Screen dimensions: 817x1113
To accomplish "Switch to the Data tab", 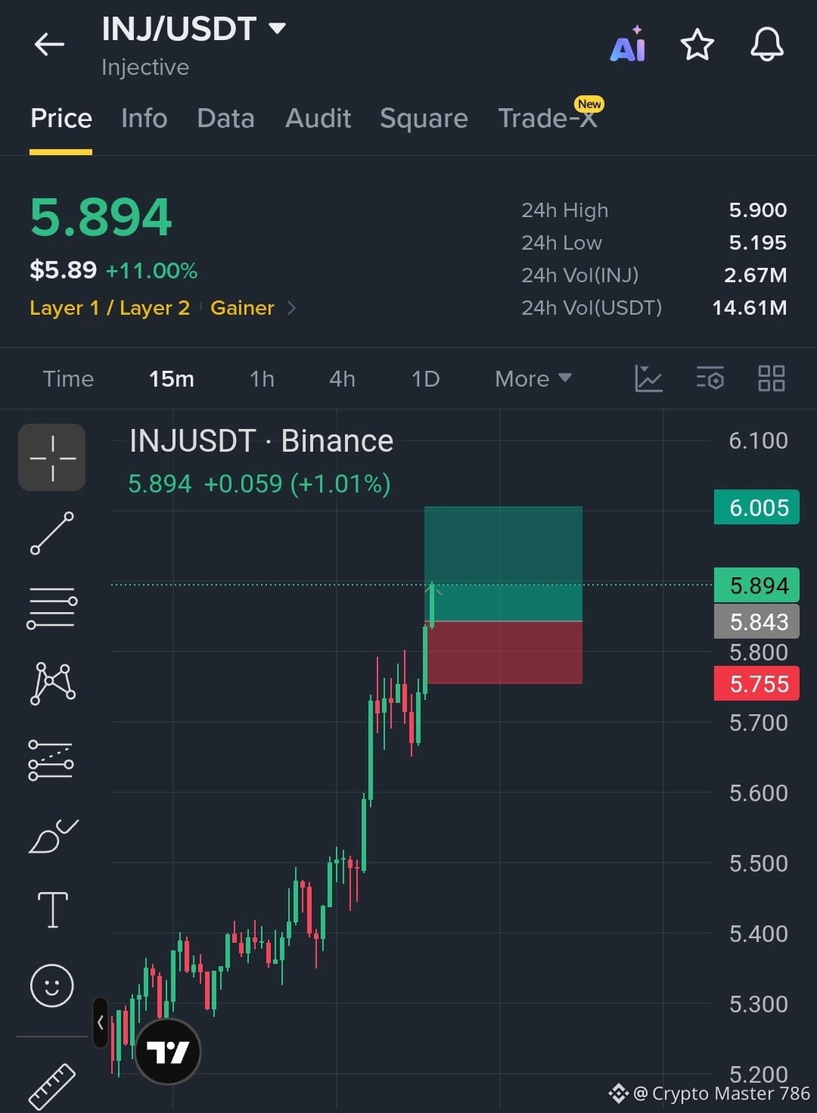I will [x=225, y=119].
